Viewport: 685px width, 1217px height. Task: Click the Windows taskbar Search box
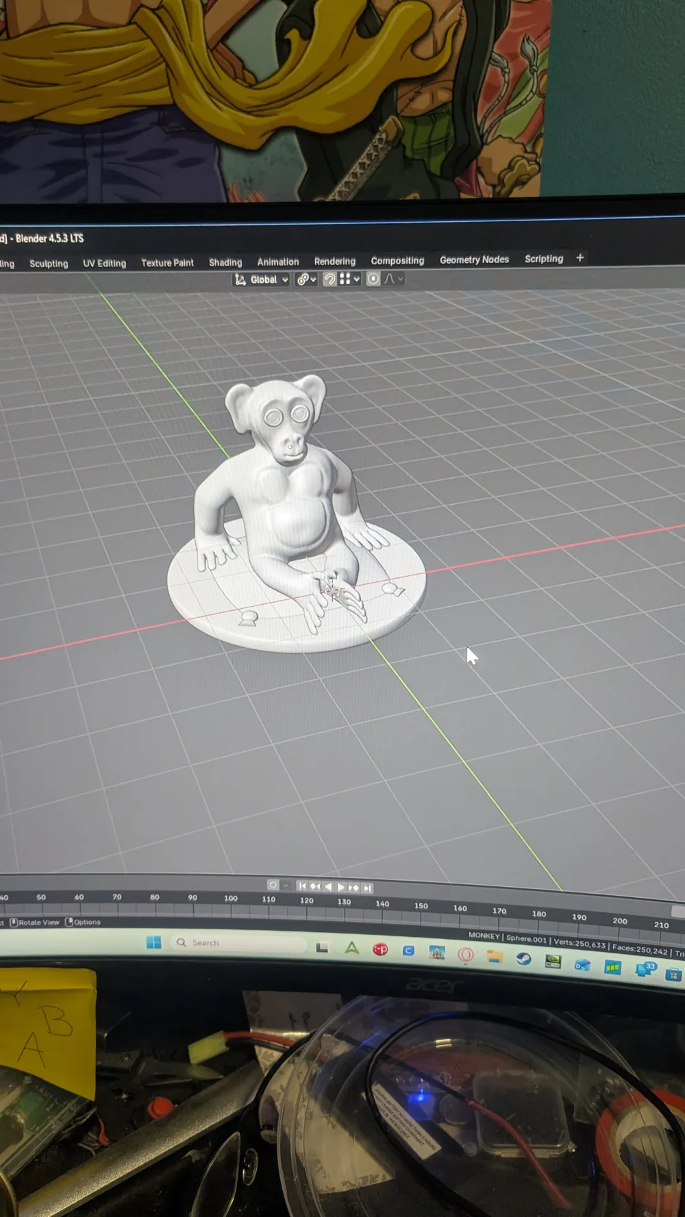pos(239,943)
